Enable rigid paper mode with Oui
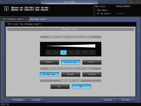Viewport: 141px width, 106px height. click(60, 86)
